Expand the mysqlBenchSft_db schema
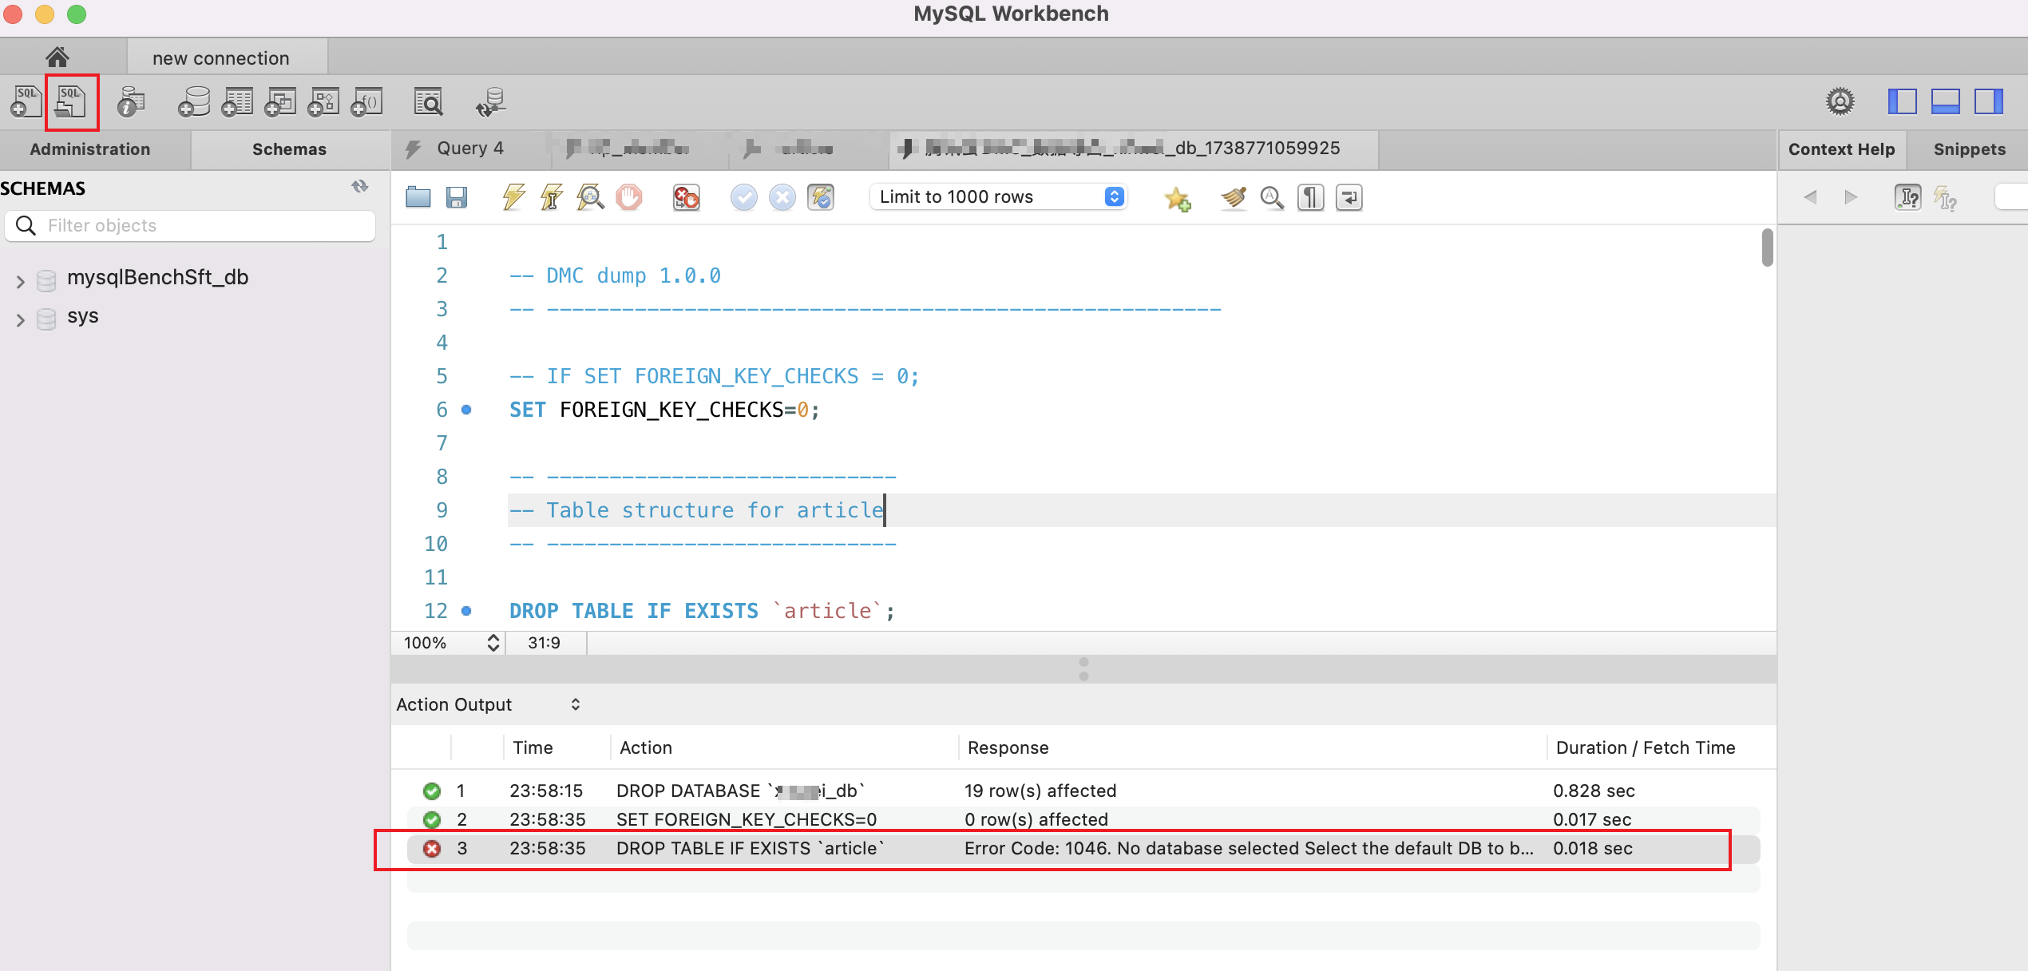Screen dimensions: 2028x971 (x=20, y=280)
